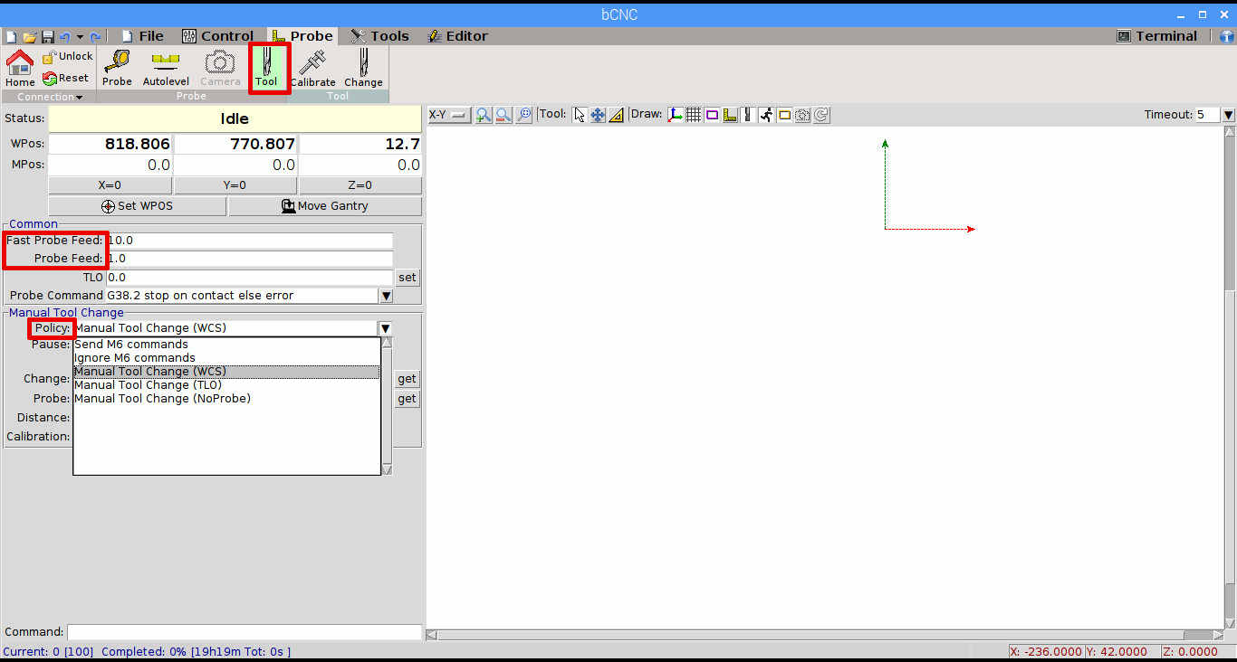The height and width of the screenshot is (662, 1237).
Task: Click the policy list scrollbar
Action: (387, 406)
